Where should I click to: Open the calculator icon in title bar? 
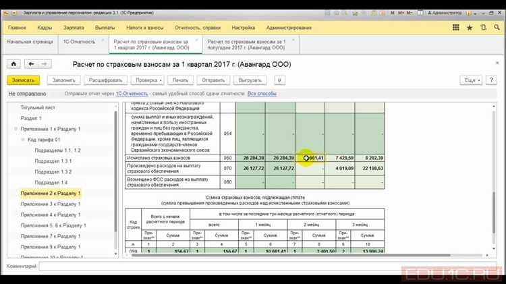point(374,13)
